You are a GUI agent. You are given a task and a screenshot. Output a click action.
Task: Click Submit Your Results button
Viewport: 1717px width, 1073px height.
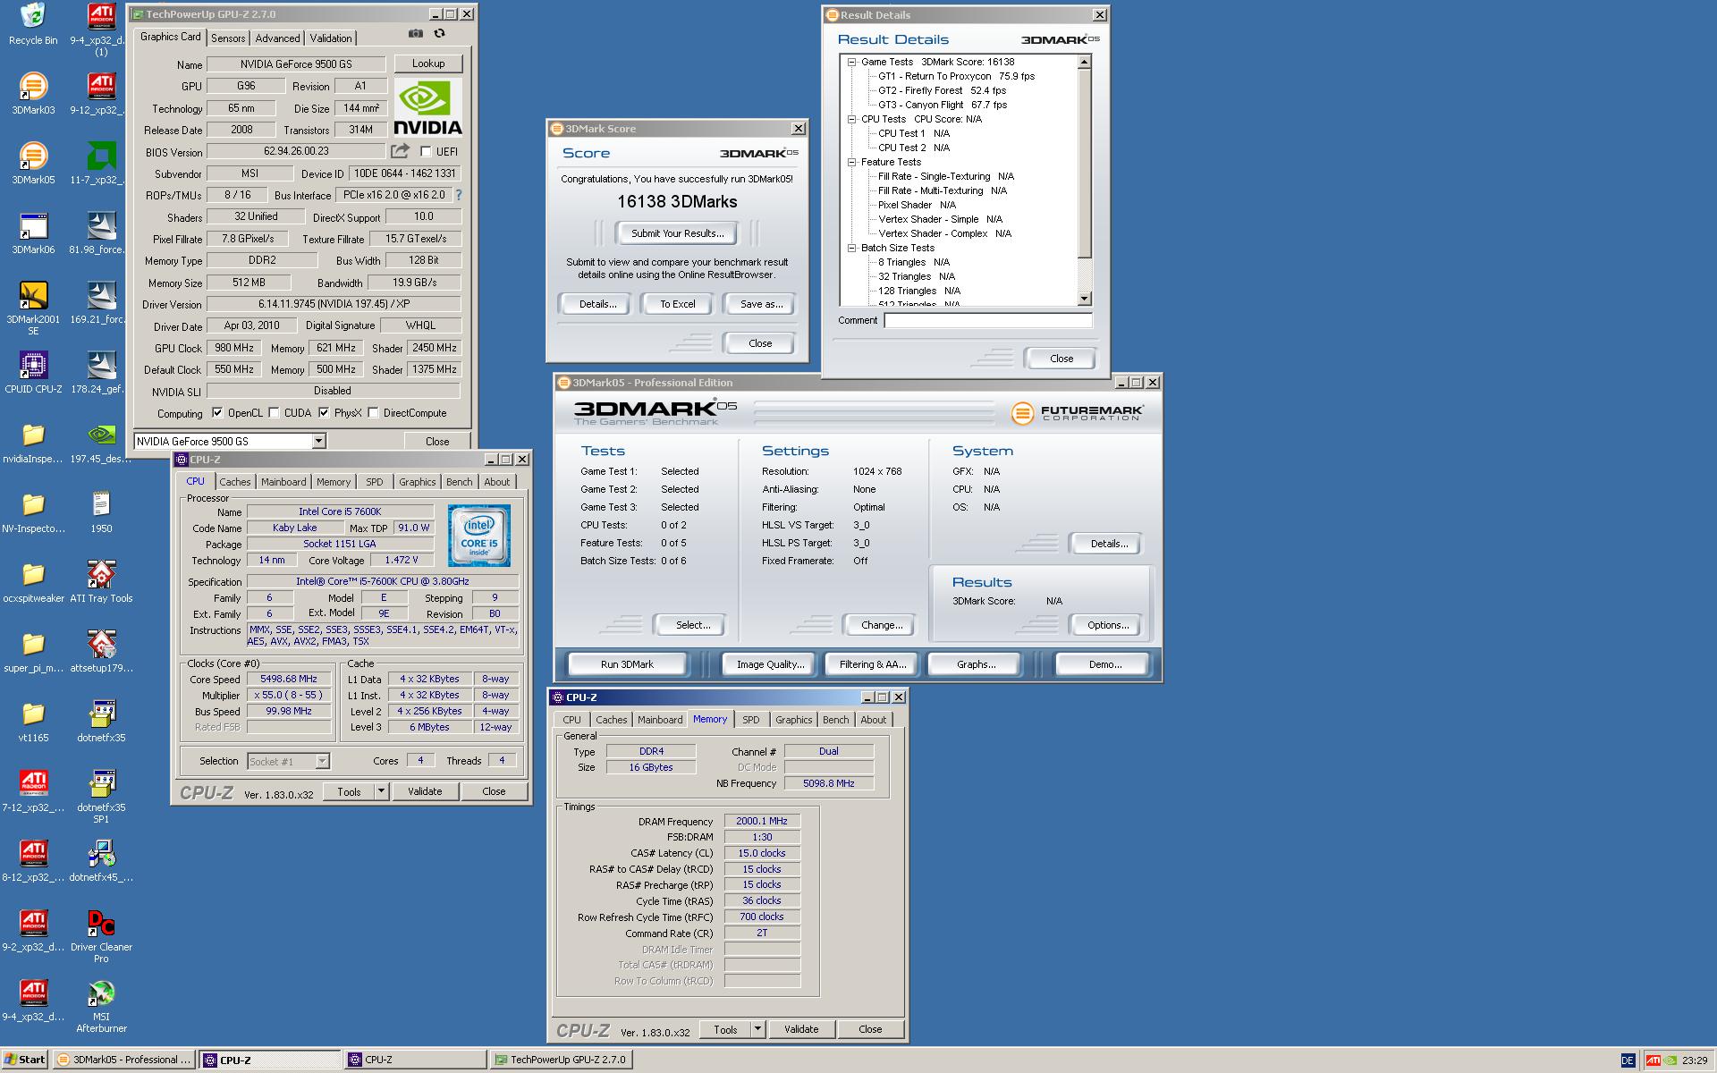coord(678,233)
